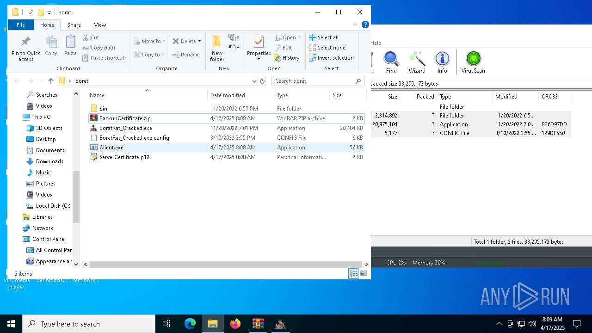Image resolution: width=592 pixels, height=333 pixels.
Task: Click Invert selection
Action: click(x=331, y=58)
